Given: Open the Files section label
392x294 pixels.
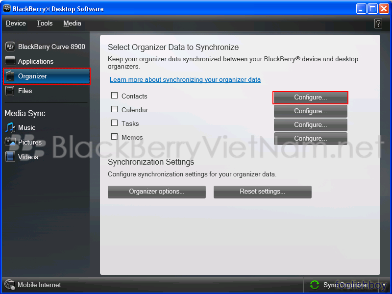Looking at the screenshot, I should pyautogui.click(x=25, y=91).
